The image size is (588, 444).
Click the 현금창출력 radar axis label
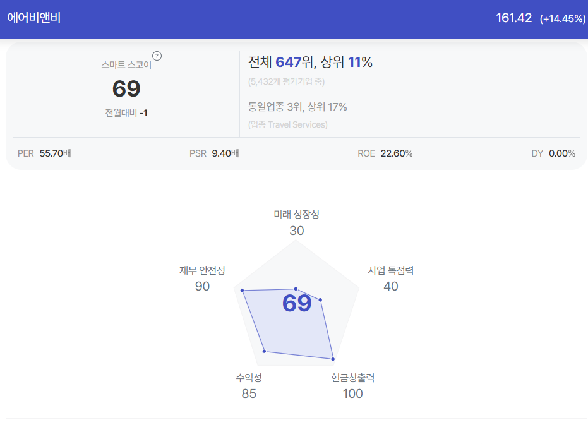coord(353,378)
